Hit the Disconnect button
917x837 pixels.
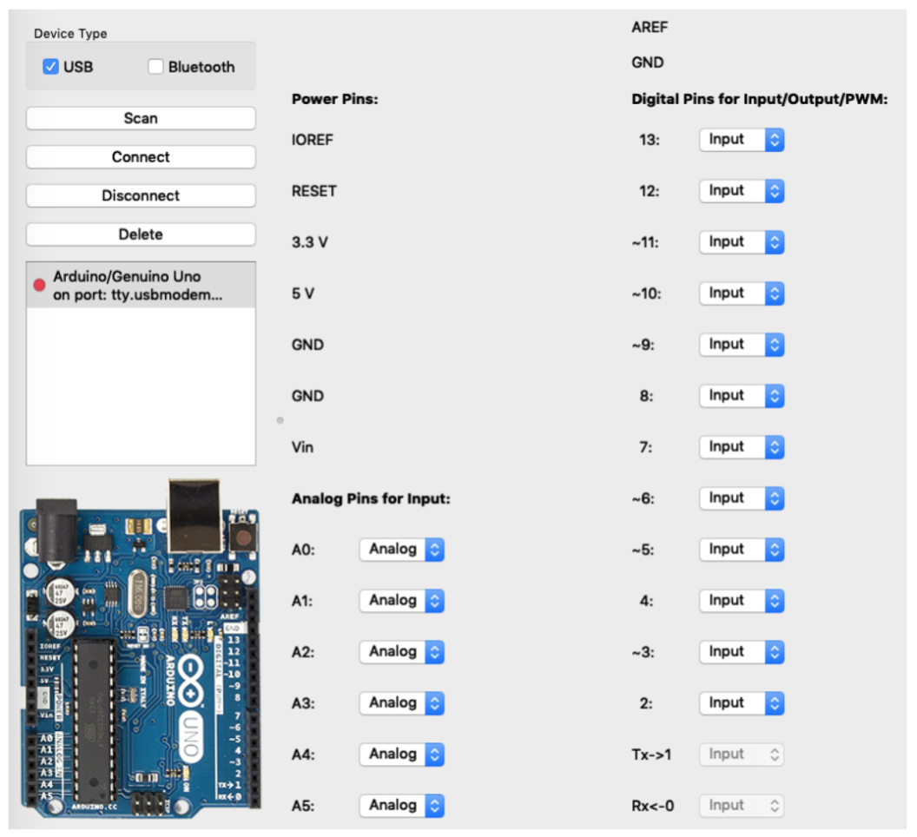tap(141, 195)
